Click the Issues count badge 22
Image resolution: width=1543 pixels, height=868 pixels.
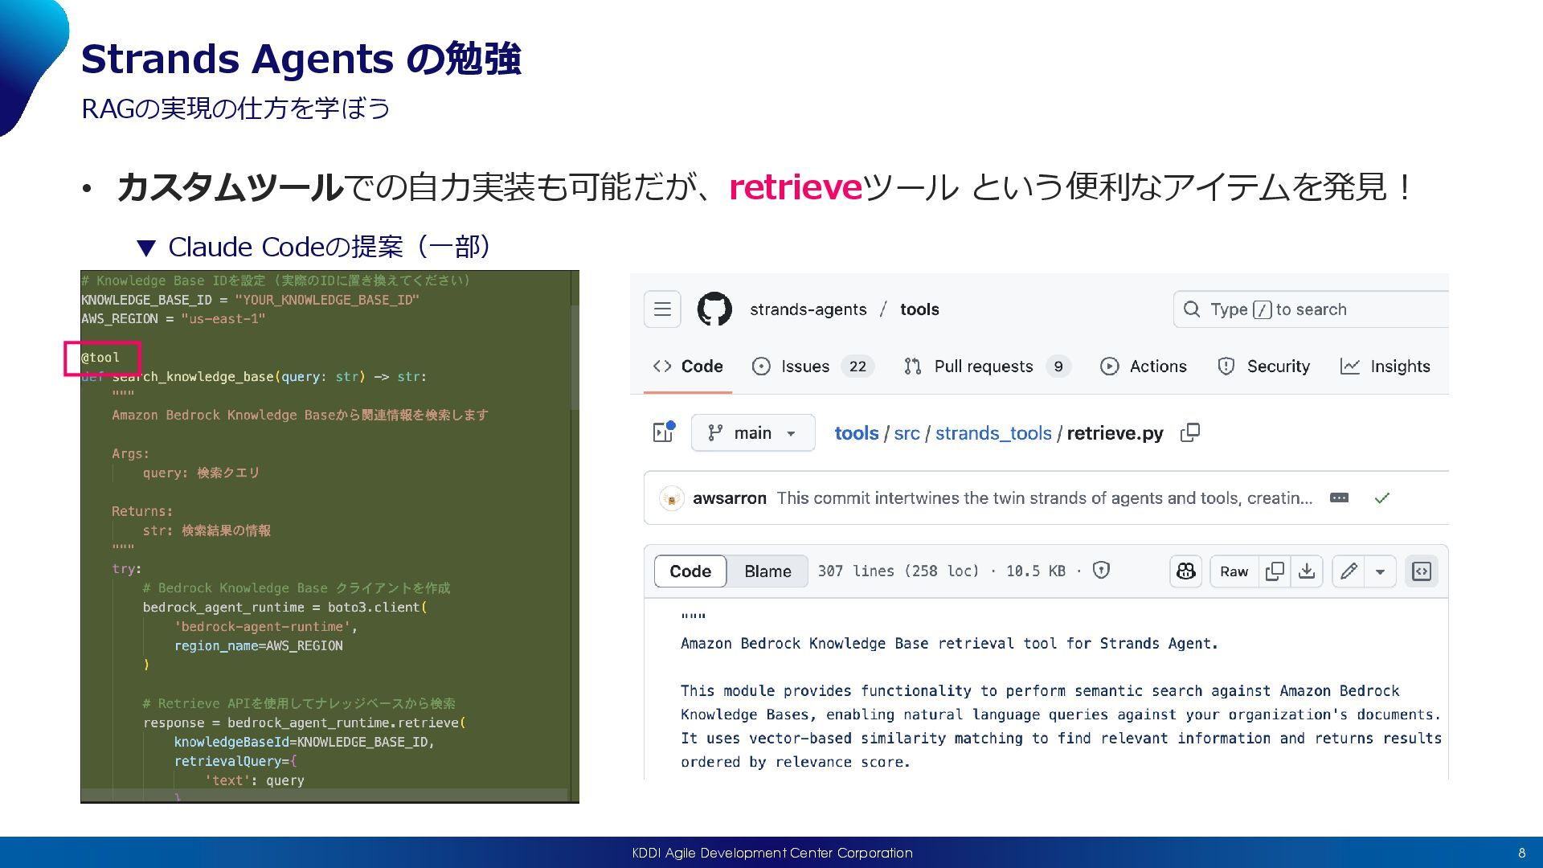(857, 366)
